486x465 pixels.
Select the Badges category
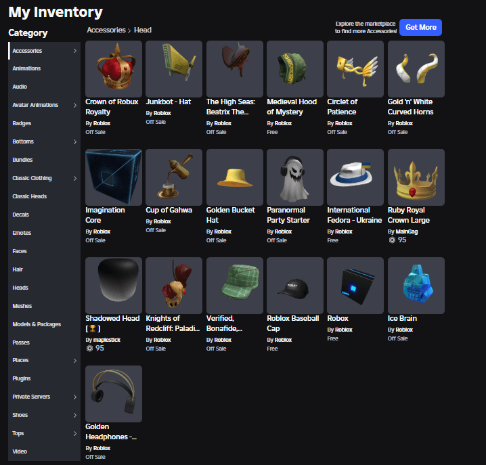click(22, 123)
